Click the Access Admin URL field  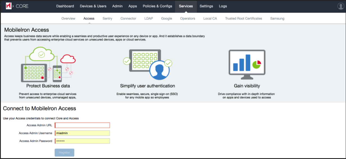(x=82, y=125)
